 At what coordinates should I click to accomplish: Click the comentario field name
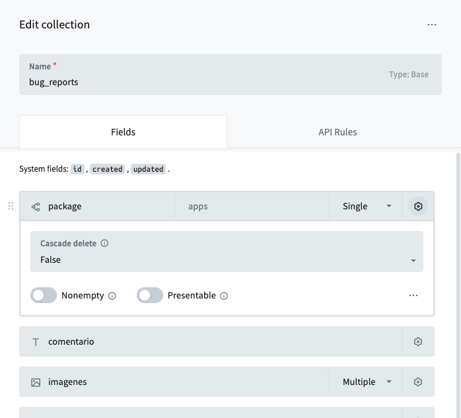71,342
